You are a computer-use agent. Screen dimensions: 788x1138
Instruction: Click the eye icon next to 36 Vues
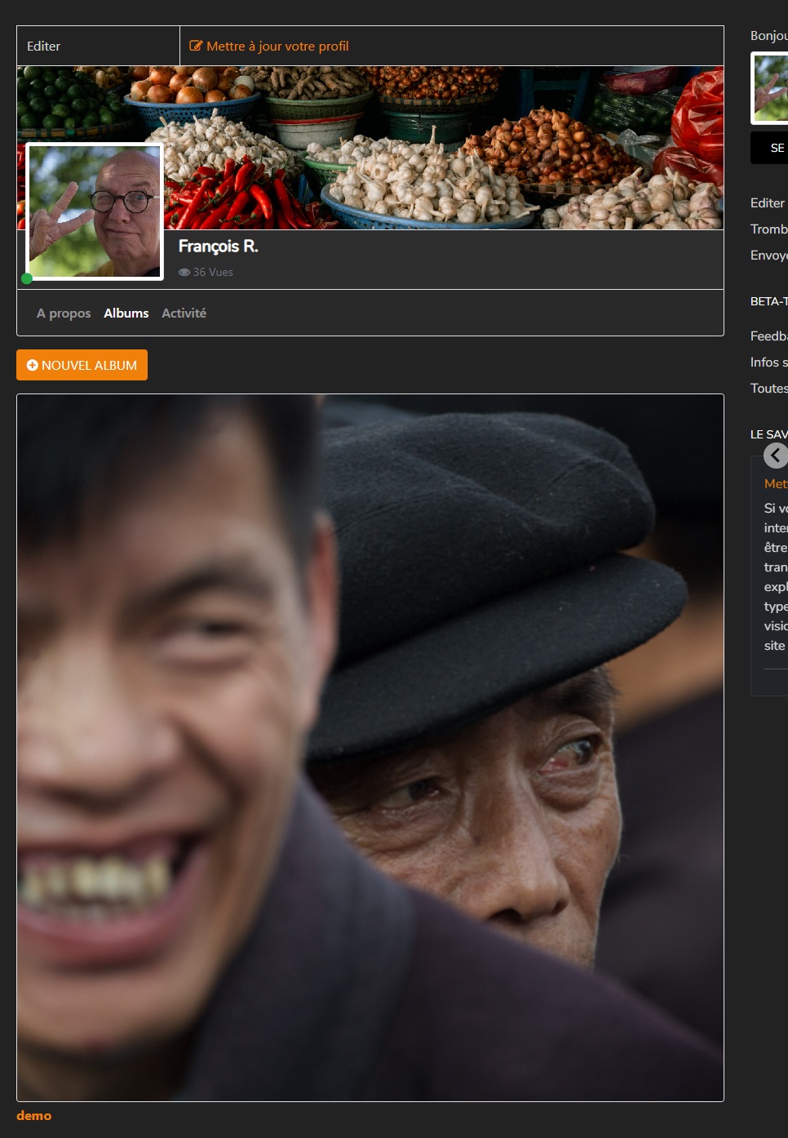[184, 273]
